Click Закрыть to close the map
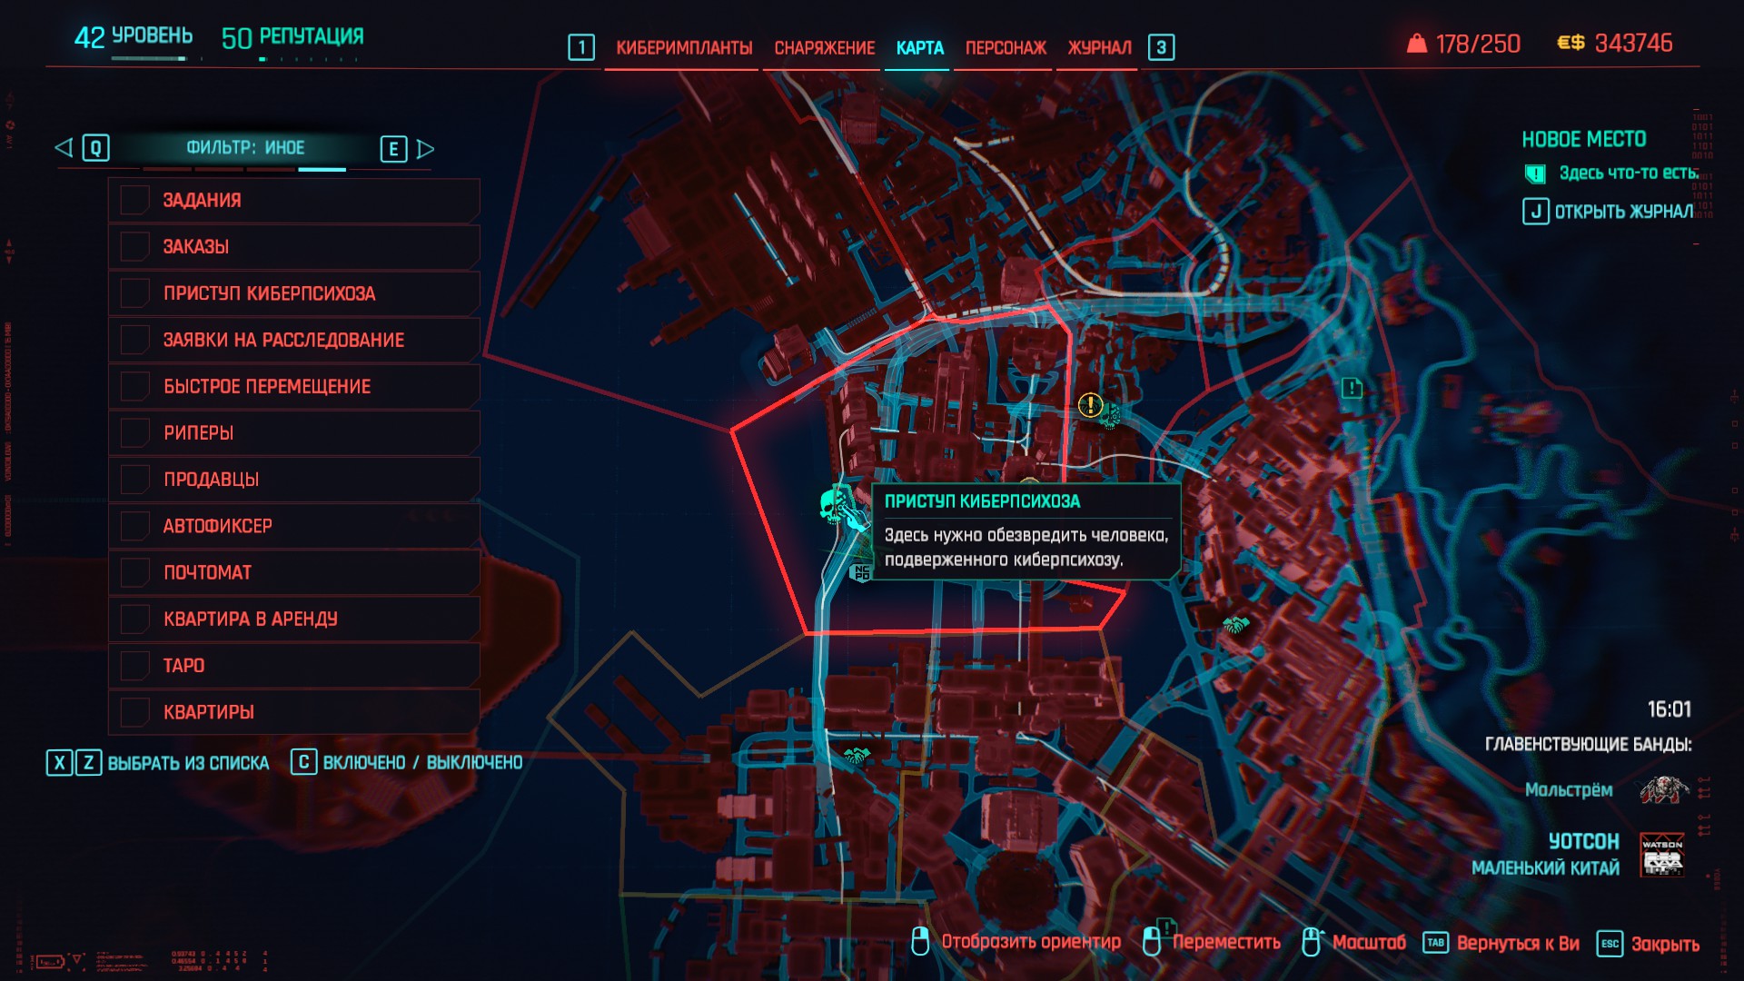This screenshot has width=1744, height=981. click(1665, 944)
